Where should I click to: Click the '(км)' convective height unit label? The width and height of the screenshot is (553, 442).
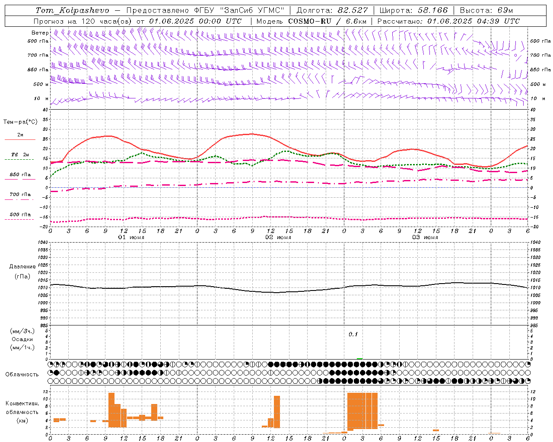(22, 421)
